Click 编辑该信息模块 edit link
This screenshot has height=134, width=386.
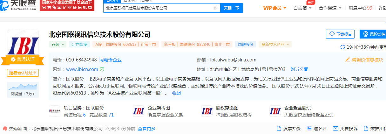367,60
